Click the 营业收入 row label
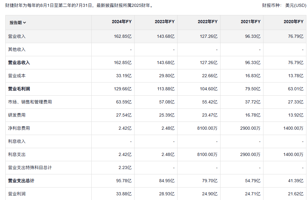 17,36
